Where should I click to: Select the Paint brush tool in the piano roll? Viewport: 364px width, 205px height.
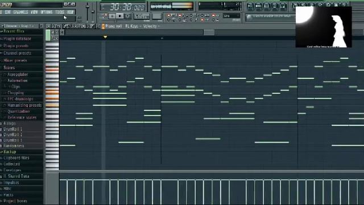click(69, 26)
